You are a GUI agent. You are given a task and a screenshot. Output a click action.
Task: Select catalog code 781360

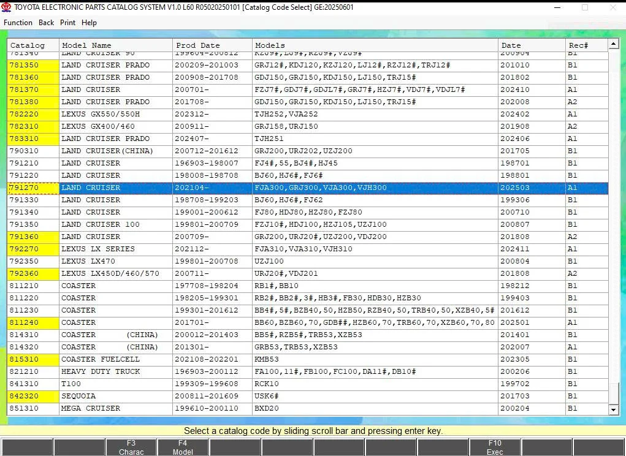(33, 77)
